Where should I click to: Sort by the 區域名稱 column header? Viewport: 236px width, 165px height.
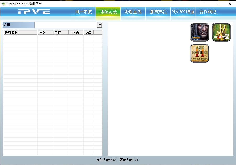[20, 33]
